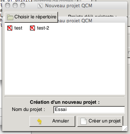
Task: Click the red-crossed icon of project test
Action: pos(10,28)
